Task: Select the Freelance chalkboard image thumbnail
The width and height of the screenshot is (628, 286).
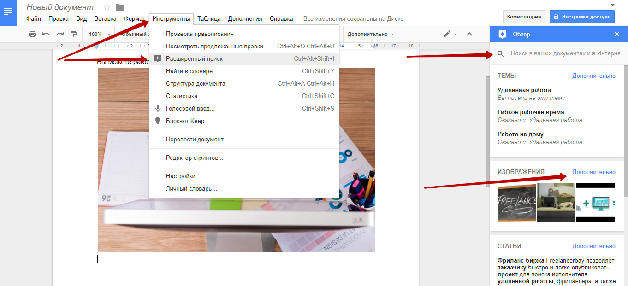Action: 517,203
